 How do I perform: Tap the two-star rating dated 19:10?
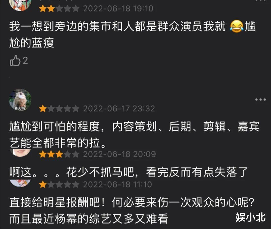[x=59, y=9]
